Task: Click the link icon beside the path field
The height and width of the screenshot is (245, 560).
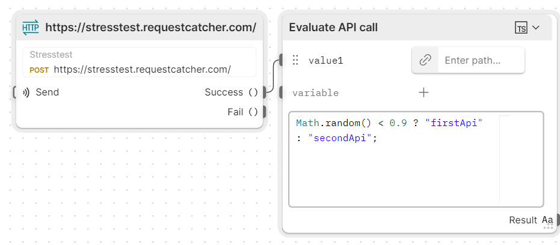Action: point(425,60)
